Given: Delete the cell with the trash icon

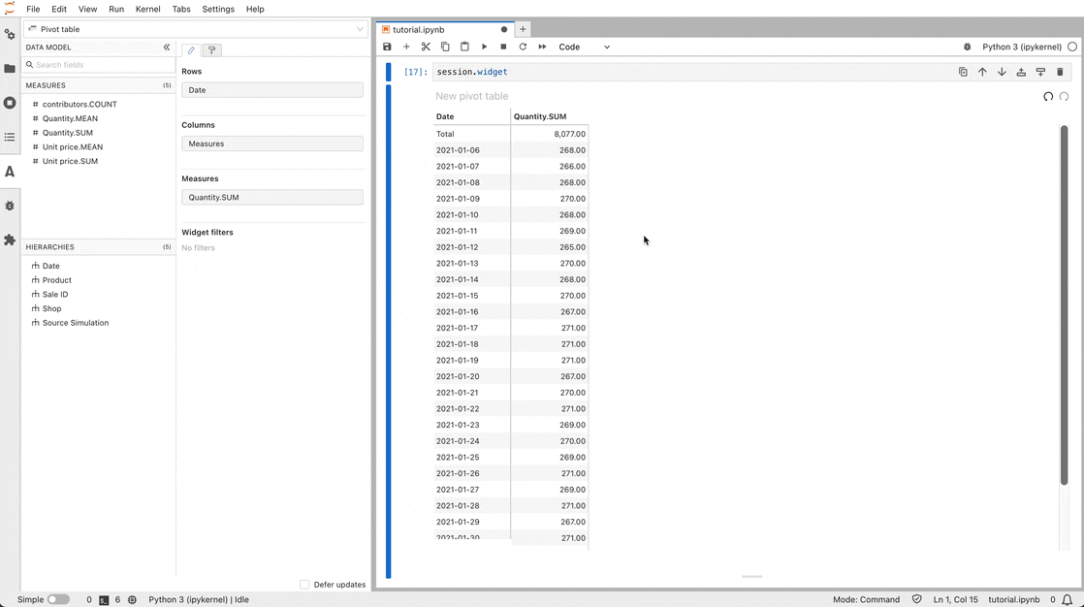Looking at the screenshot, I should pos(1060,72).
